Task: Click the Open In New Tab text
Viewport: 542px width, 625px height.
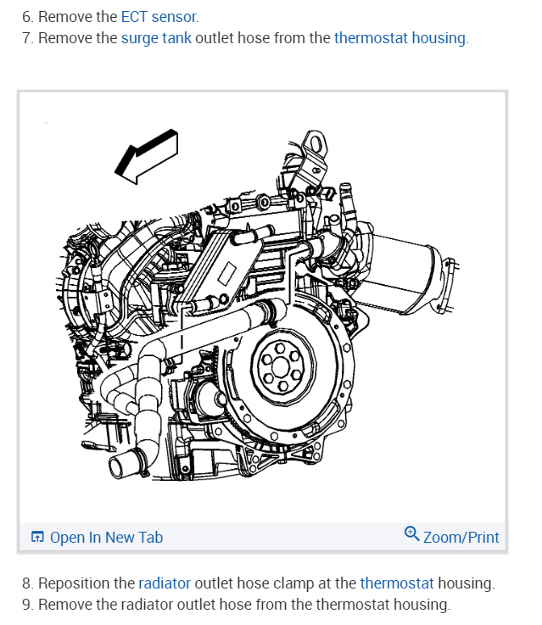Action: [x=106, y=538]
